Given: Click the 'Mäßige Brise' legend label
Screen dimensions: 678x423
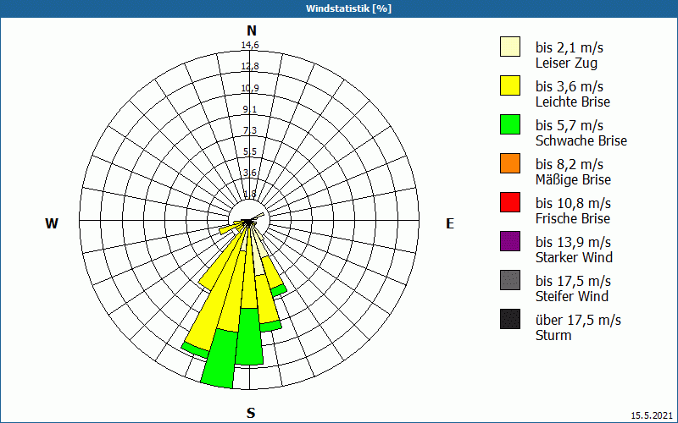Looking at the screenshot, I should coord(574,179).
